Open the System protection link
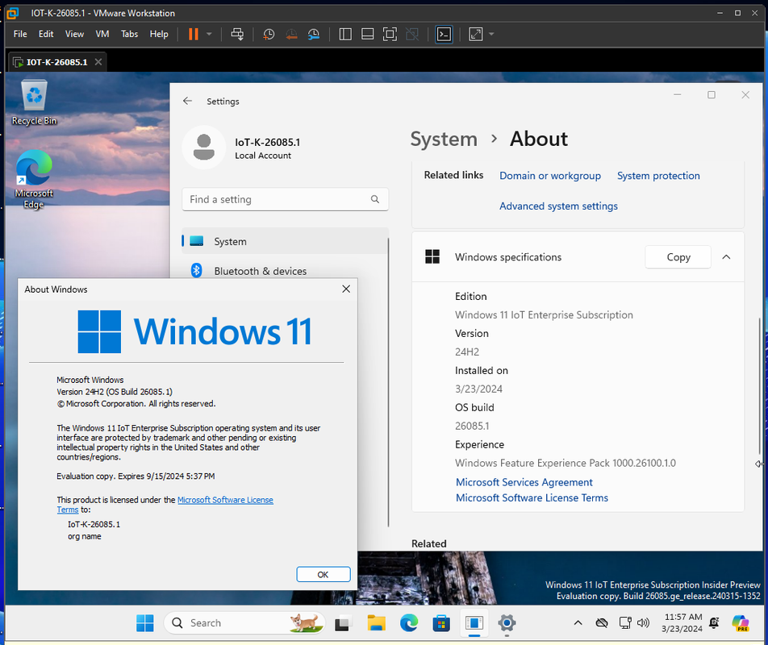 tap(658, 176)
